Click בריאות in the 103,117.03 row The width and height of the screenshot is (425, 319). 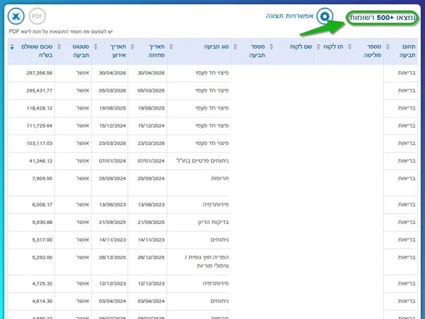click(x=406, y=144)
